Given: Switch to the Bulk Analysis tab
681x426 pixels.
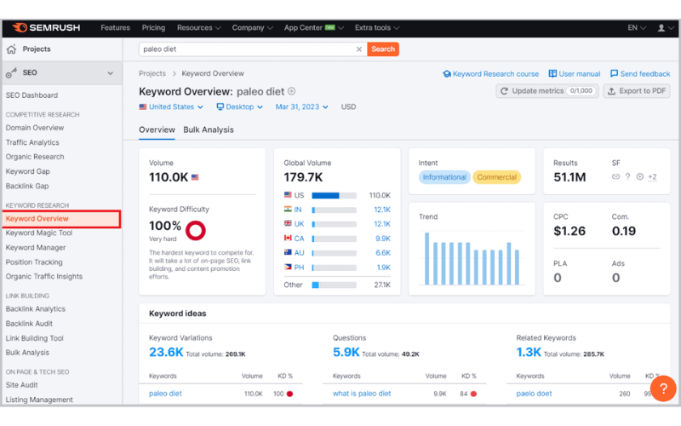Looking at the screenshot, I should pos(209,130).
